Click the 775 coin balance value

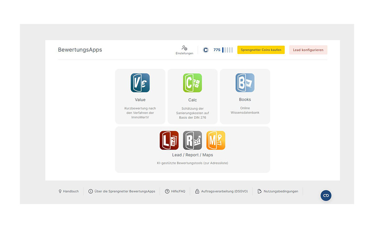pyautogui.click(x=217, y=50)
